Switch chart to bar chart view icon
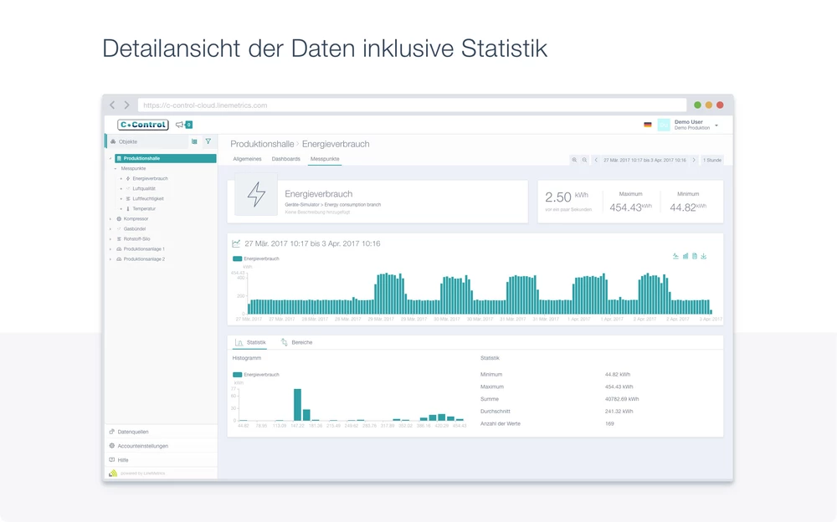 (686, 256)
